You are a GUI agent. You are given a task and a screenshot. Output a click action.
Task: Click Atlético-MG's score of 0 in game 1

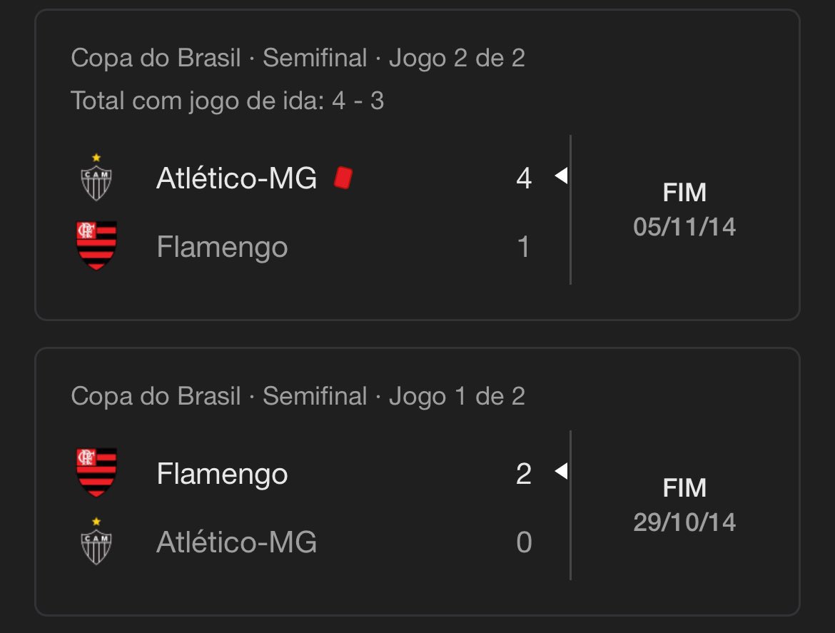pos(524,542)
